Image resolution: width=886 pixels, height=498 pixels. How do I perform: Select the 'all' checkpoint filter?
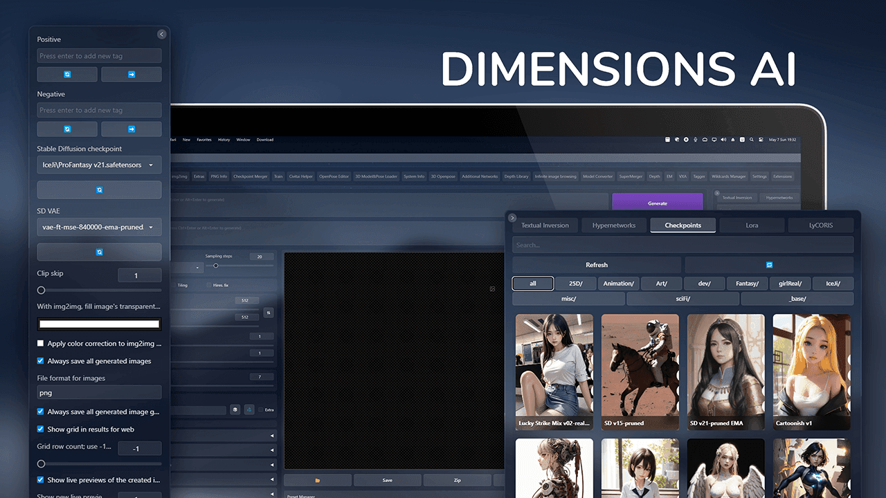click(533, 283)
